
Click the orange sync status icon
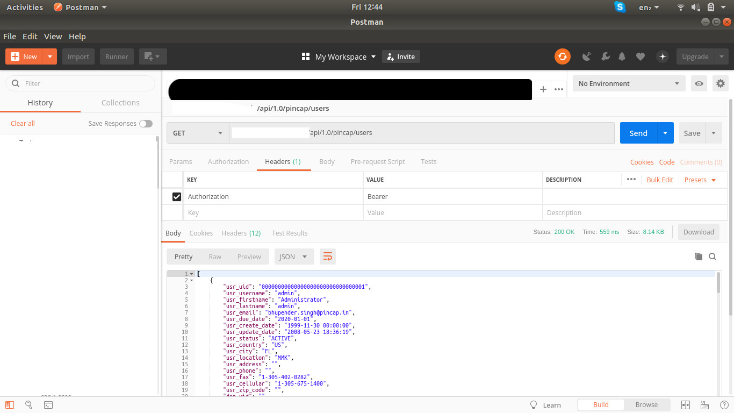[563, 56]
